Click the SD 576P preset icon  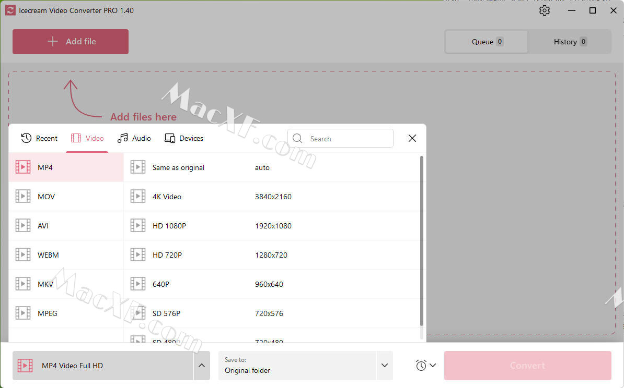click(x=138, y=313)
